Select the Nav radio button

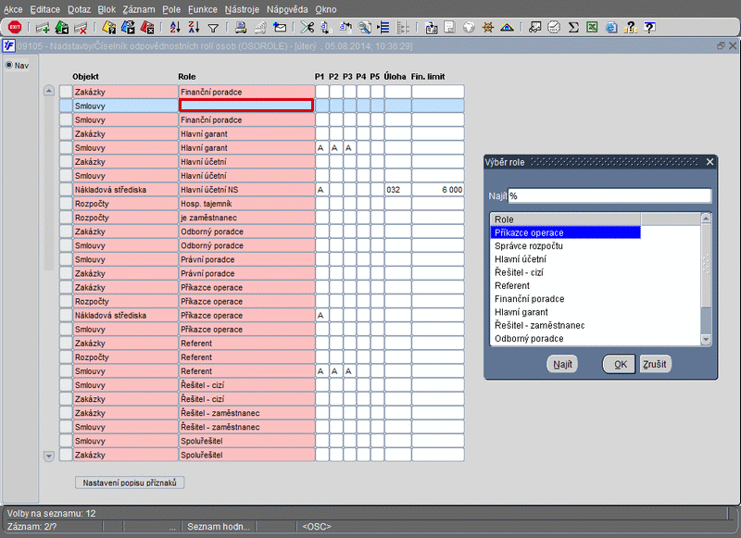point(9,66)
